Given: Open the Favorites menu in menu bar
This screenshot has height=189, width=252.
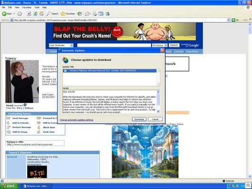Looking at the screenshot, I should pyautogui.click(x=27, y=7).
